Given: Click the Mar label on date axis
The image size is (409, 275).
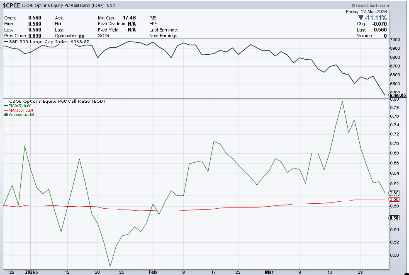Looking at the screenshot, I should (x=269, y=272).
